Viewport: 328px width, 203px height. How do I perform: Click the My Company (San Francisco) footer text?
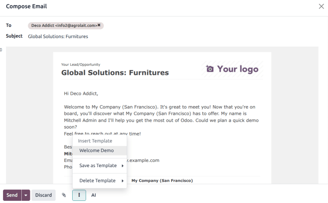(x=162, y=181)
